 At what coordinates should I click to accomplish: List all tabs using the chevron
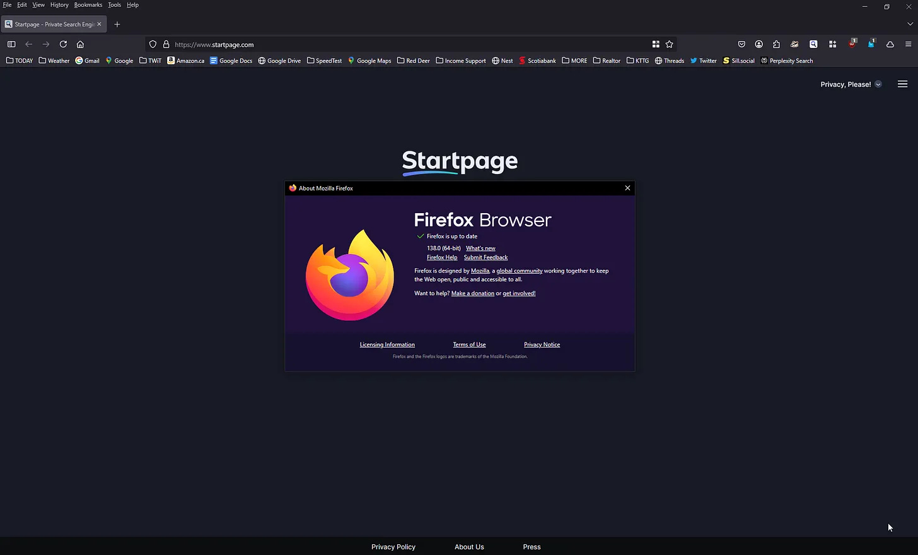click(x=910, y=24)
